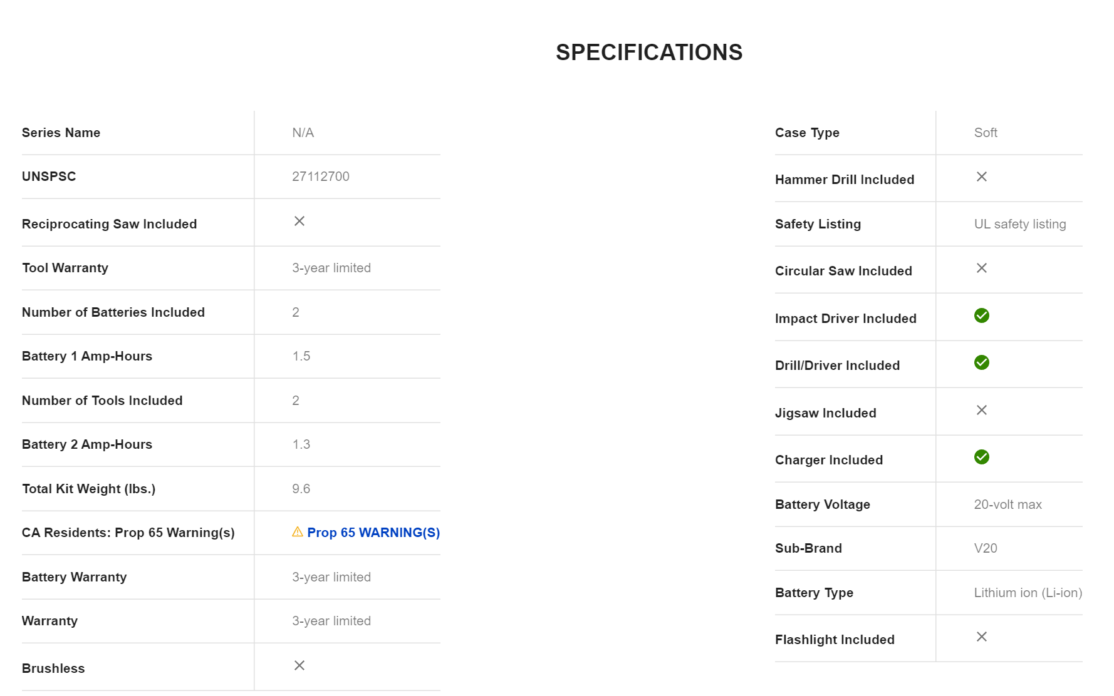This screenshot has width=1114, height=696.
Task: Click green checkmark for Charger Included
Action: (982, 457)
